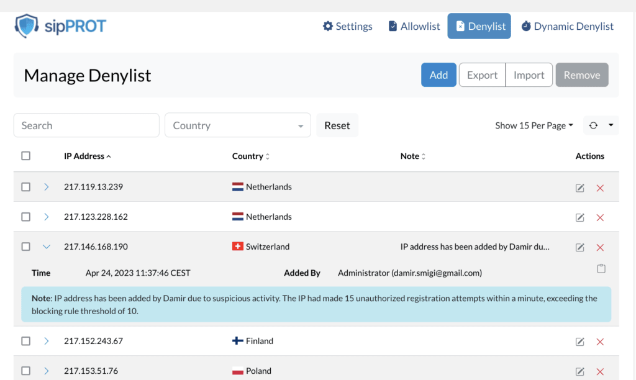Focus the Search input field
636x380 pixels.
tap(86, 125)
